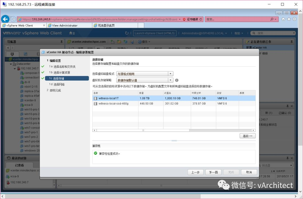Click the green compatibility check icon
Viewport: 303px width, 199px height.
(x=95, y=153)
